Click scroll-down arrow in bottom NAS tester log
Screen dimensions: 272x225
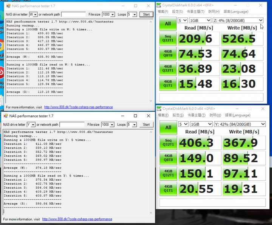(x=151, y=212)
